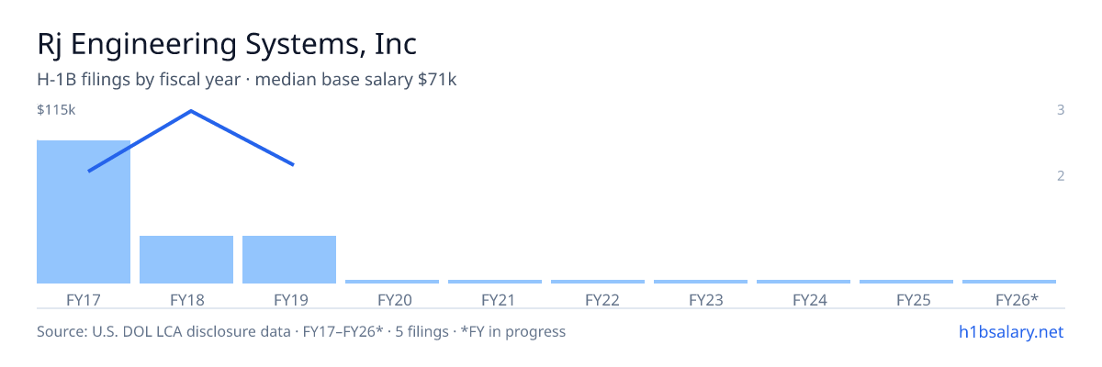Select the FY21 axis label

[x=495, y=300]
